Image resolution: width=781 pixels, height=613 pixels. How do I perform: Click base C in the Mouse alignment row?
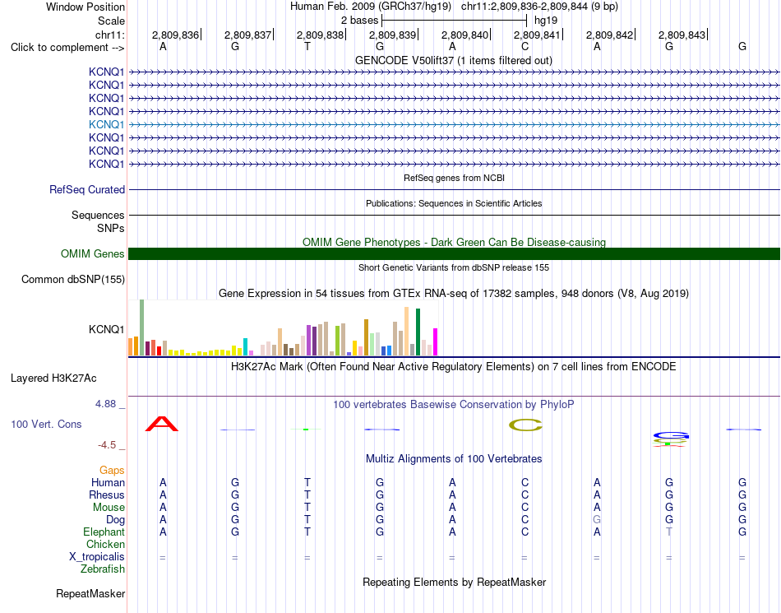[525, 507]
